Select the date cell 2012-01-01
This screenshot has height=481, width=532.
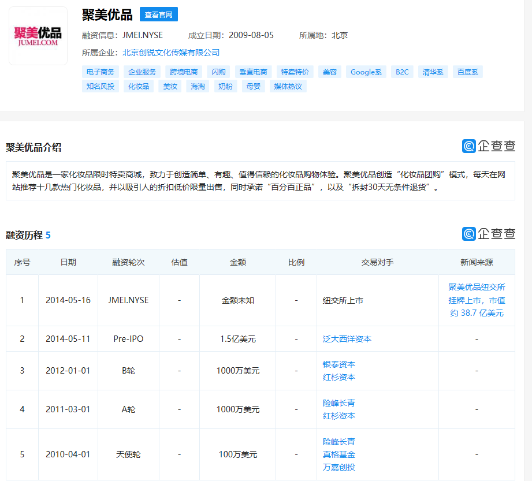coord(68,371)
